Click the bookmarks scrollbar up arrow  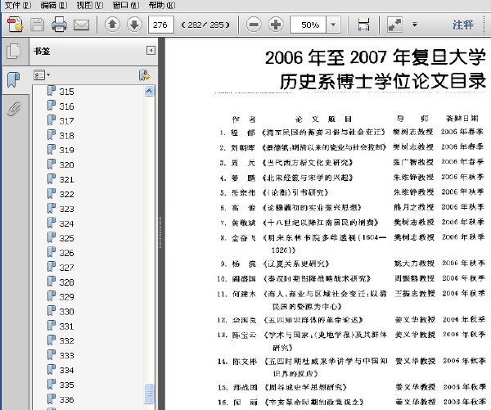[x=150, y=91]
